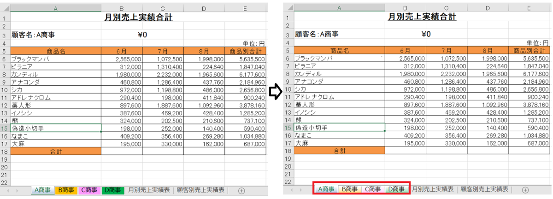The image size is (553, 199).
Task: Click the 6月 header cell in left sheet
Action: (122, 51)
